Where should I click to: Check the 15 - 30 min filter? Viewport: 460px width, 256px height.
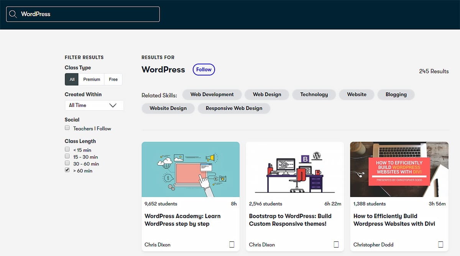click(67, 157)
